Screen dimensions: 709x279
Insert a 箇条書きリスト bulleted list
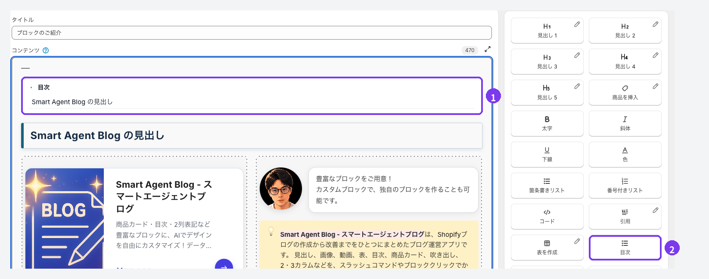[x=547, y=186]
